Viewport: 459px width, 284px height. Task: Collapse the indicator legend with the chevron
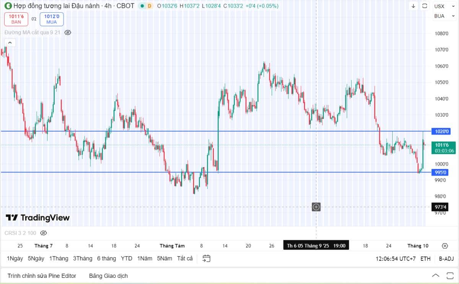click(10, 43)
